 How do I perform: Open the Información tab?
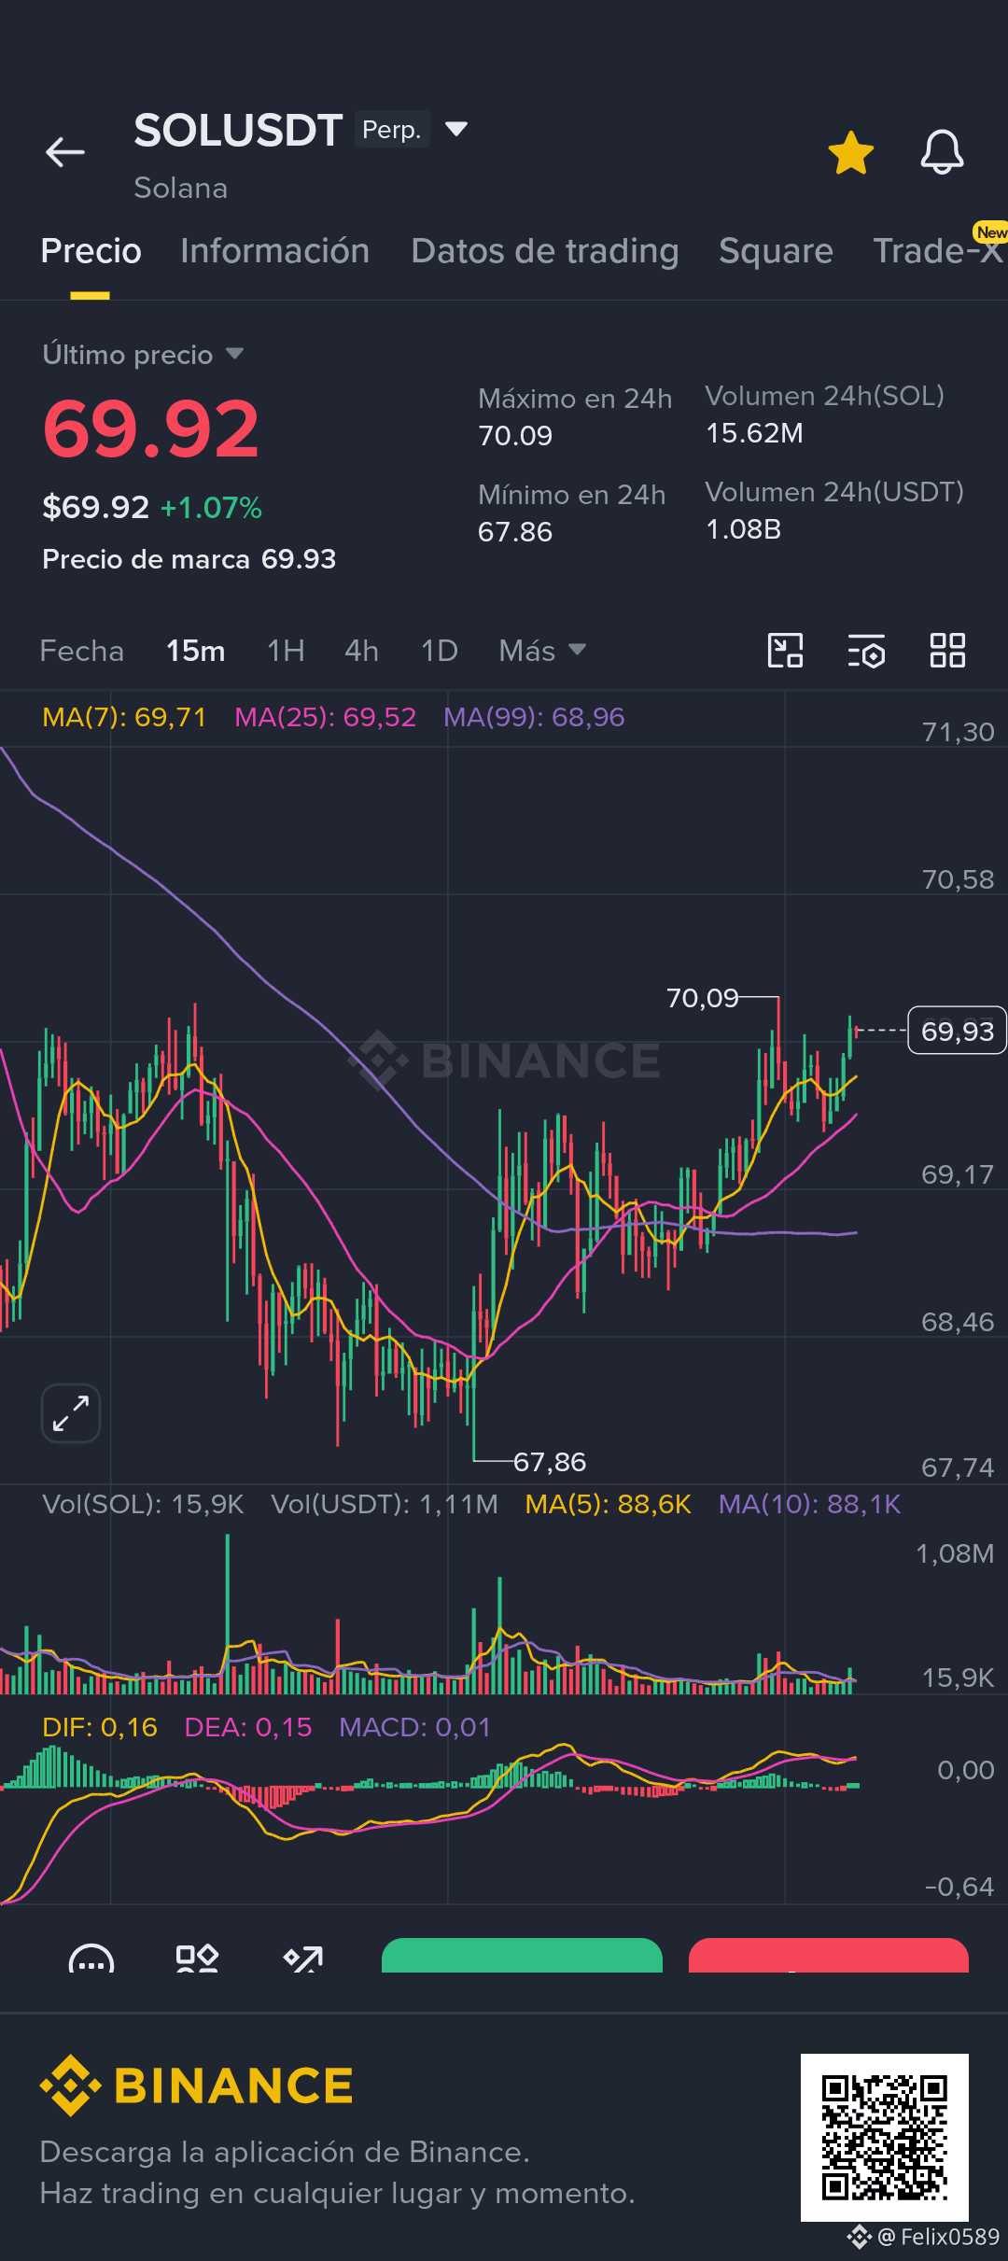tap(275, 250)
